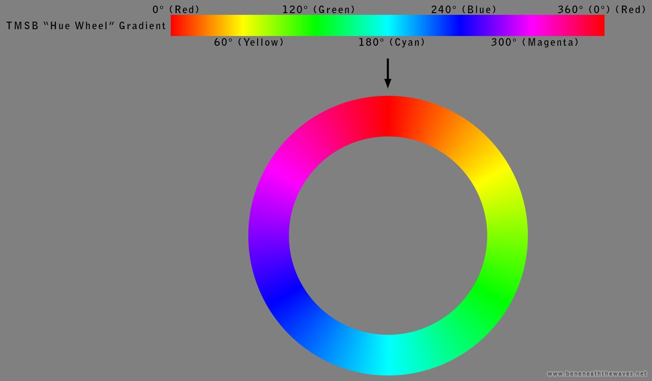Click the "0° (Red)" label
Screen dimensions: 652x381
[x=176, y=10]
